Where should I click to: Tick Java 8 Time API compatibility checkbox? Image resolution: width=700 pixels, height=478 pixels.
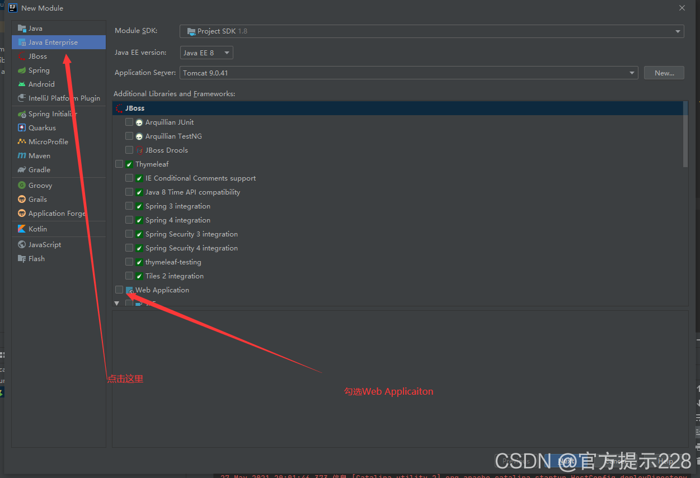pos(129,192)
